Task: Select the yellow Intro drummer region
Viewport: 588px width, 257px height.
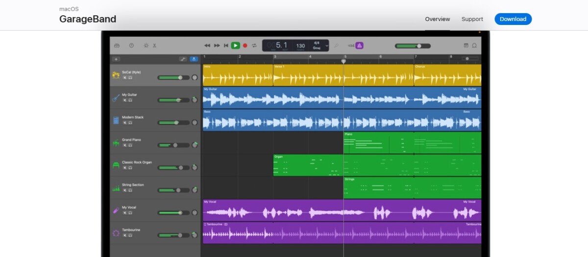Action: point(238,75)
